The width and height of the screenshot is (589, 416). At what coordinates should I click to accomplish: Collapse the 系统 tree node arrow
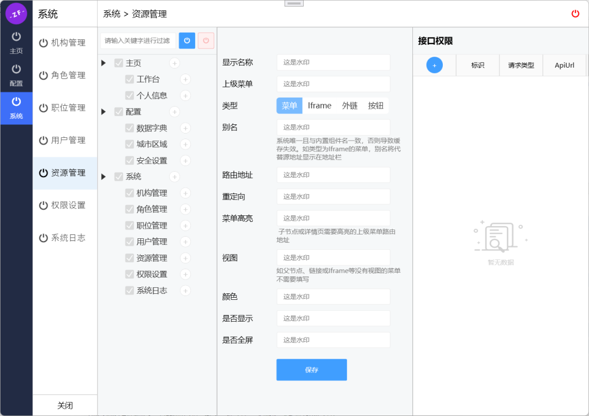(104, 177)
